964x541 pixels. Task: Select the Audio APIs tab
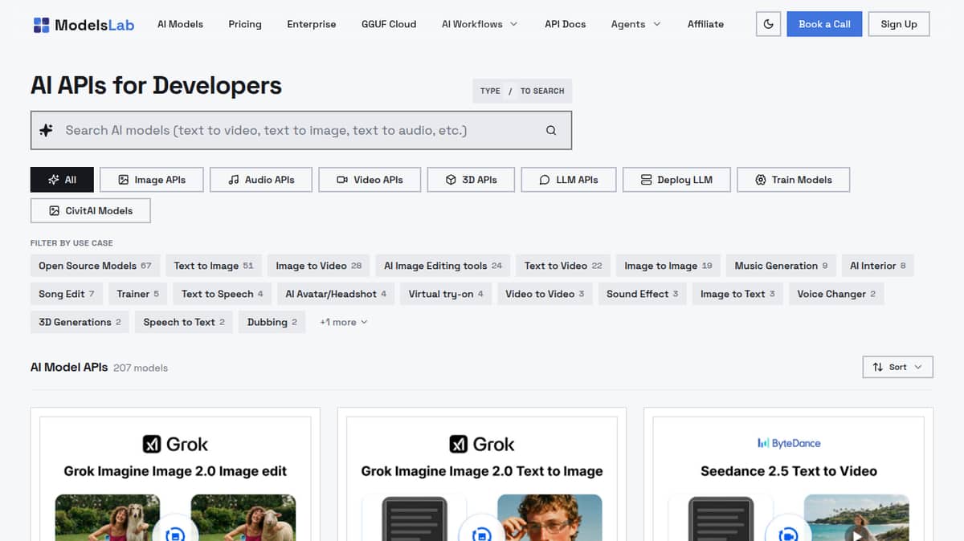tap(261, 180)
